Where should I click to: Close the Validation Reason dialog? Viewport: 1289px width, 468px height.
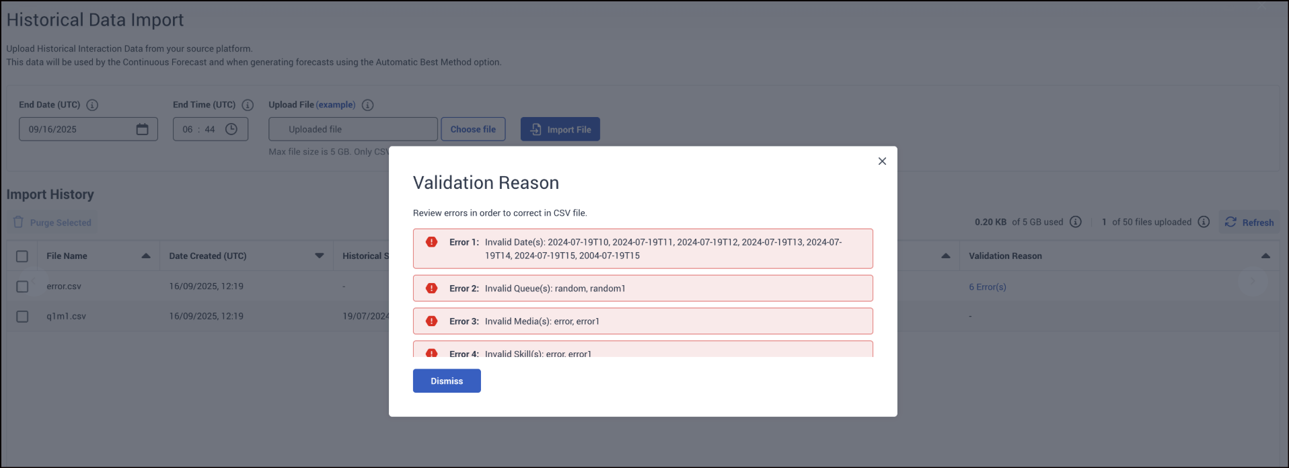coord(882,161)
